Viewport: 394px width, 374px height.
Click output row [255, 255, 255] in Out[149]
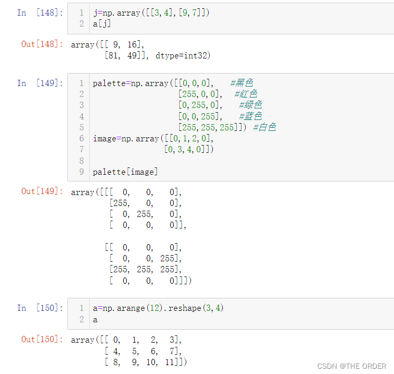tap(145, 270)
